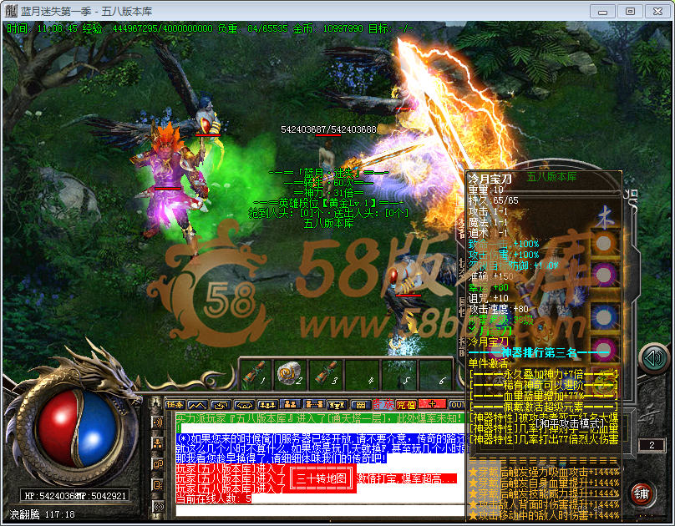Open the 充值 recharge menu
The height and width of the screenshot is (526, 675).
[406, 404]
